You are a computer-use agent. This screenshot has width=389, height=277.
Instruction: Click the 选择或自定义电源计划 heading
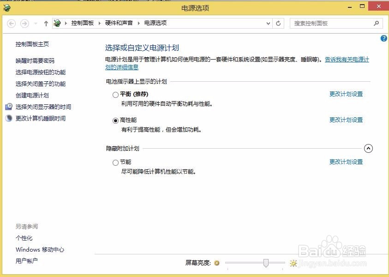point(142,48)
